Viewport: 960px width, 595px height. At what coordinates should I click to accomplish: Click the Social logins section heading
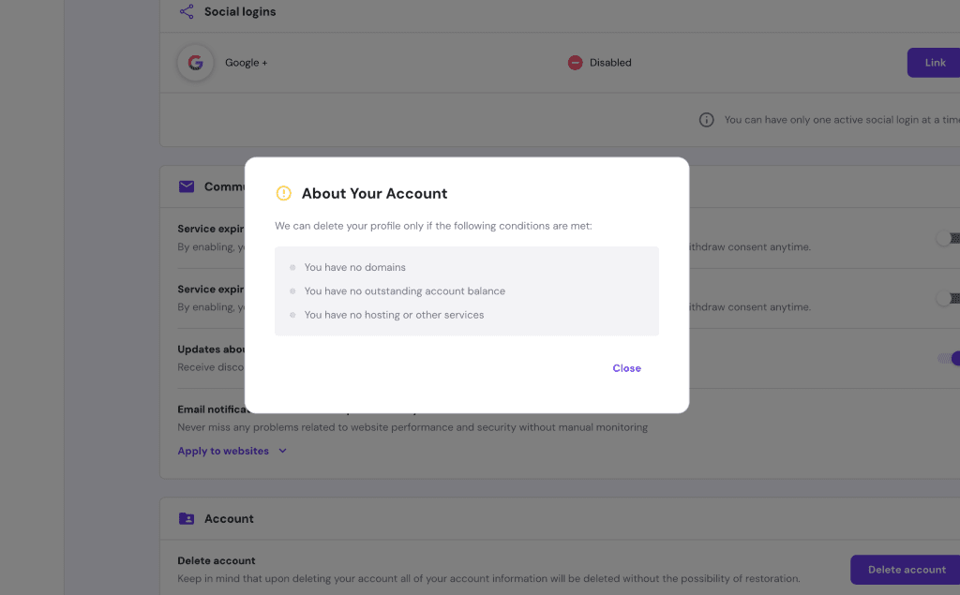(x=240, y=12)
